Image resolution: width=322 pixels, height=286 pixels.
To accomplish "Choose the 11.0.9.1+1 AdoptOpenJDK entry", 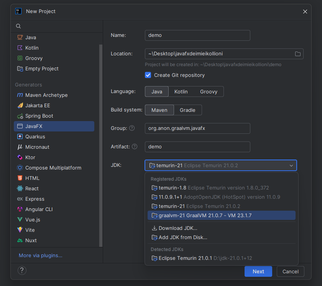I will tap(222, 197).
